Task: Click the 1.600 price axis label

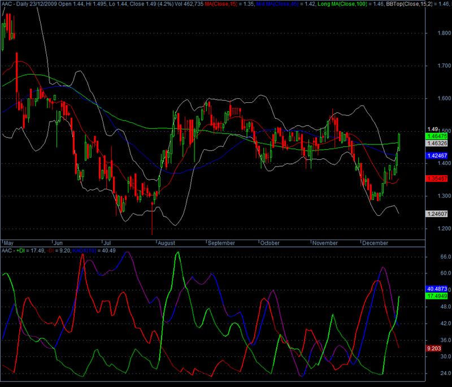Action: point(444,98)
